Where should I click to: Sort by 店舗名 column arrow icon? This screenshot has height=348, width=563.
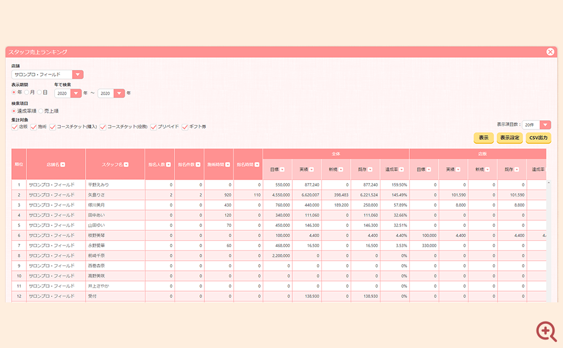point(63,164)
